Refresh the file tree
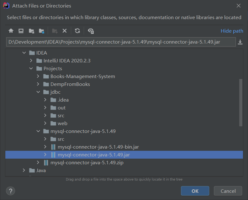 77,31
